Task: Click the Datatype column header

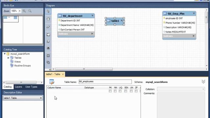Action: click(x=89, y=88)
